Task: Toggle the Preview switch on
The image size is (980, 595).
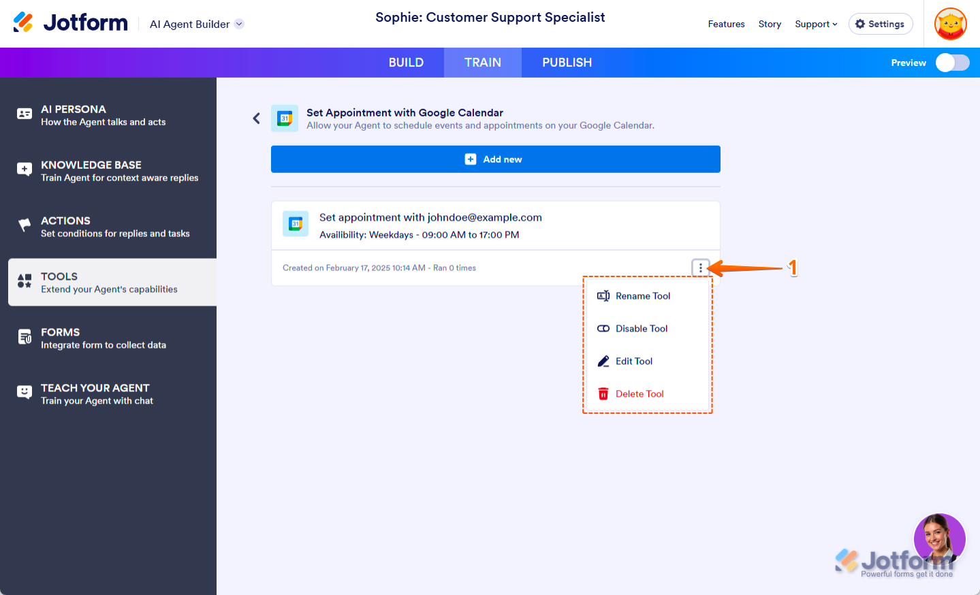Action: [x=952, y=63]
